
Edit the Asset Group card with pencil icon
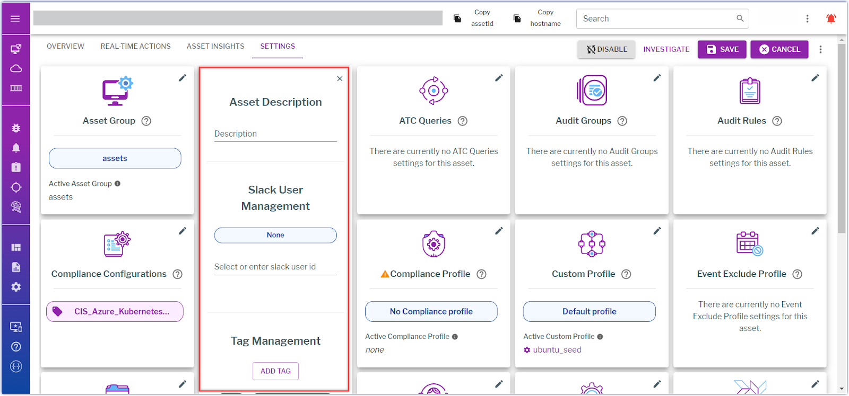pyautogui.click(x=183, y=78)
